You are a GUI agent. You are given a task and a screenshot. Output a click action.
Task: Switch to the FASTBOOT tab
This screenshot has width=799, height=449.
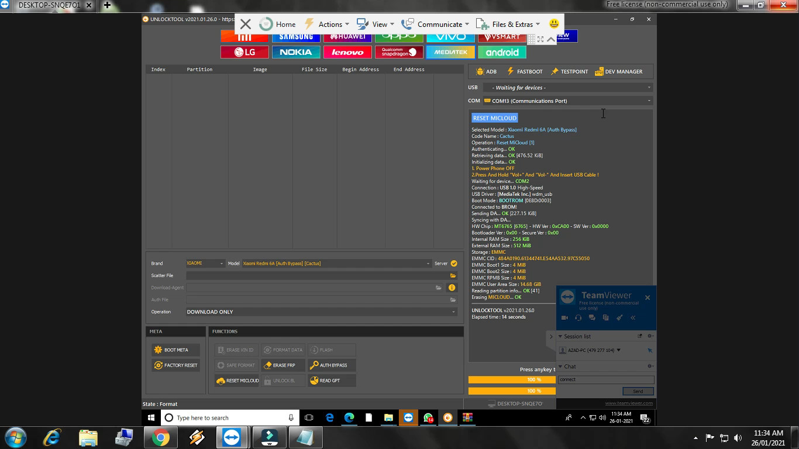(x=525, y=71)
